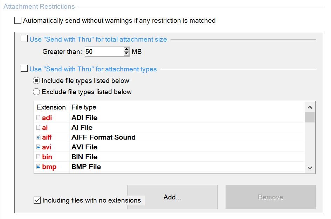Select Exclude file types listed below
The width and height of the screenshot is (331, 219).
click(x=36, y=92)
